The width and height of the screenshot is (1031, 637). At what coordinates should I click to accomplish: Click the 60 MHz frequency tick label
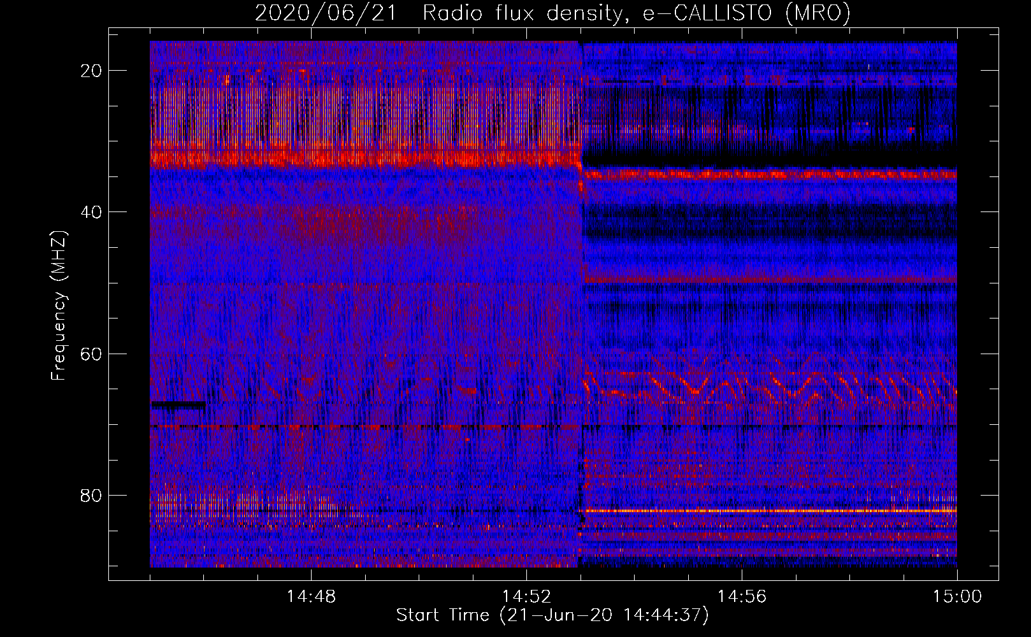click(x=92, y=354)
